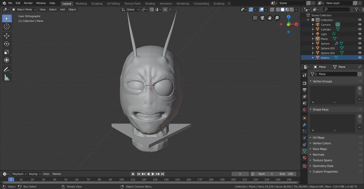Activate the Cursor tool

click(x=7, y=27)
